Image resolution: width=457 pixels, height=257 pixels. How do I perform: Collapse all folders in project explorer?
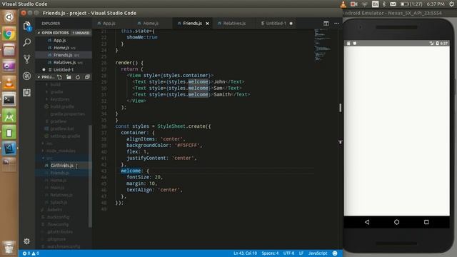click(x=87, y=77)
